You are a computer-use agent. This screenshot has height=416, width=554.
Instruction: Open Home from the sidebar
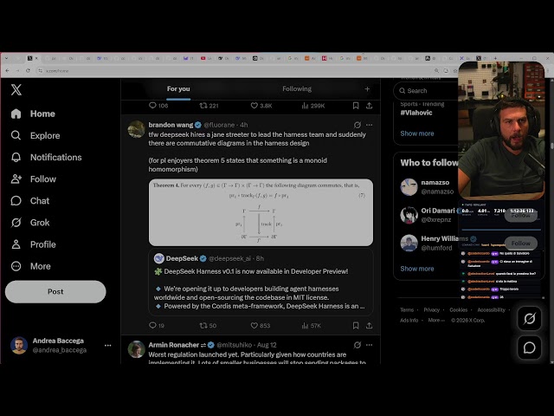(33, 114)
